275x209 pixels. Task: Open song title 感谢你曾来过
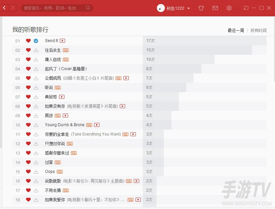click(57, 153)
